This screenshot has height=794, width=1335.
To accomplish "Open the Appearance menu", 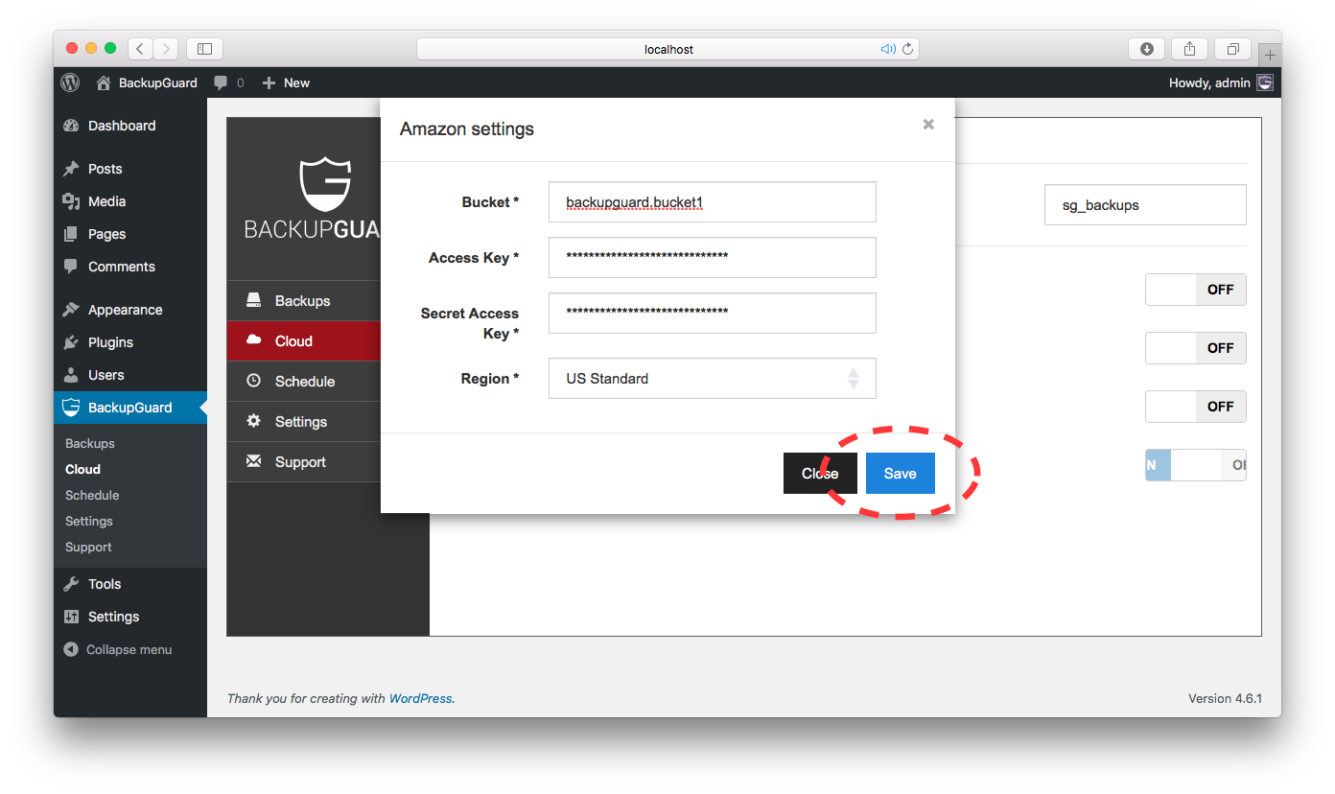I will pos(130,310).
